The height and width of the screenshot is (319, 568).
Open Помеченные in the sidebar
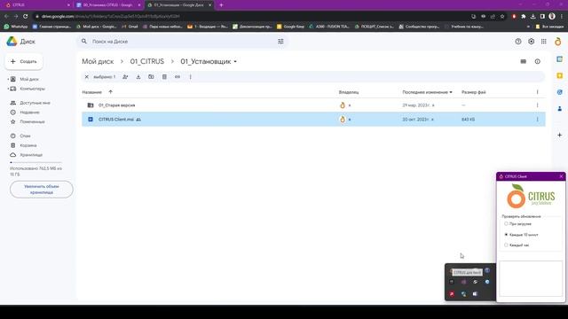(x=32, y=122)
